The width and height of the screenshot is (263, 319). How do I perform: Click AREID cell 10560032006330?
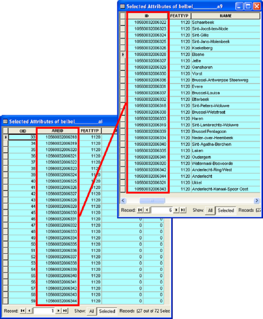click(57, 213)
